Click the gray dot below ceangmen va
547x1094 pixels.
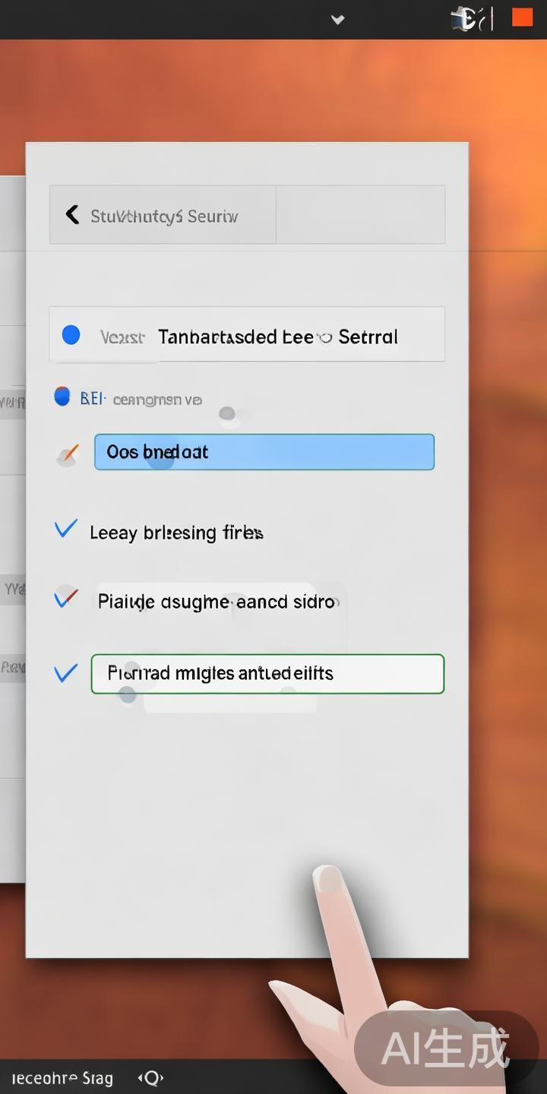tap(226, 413)
